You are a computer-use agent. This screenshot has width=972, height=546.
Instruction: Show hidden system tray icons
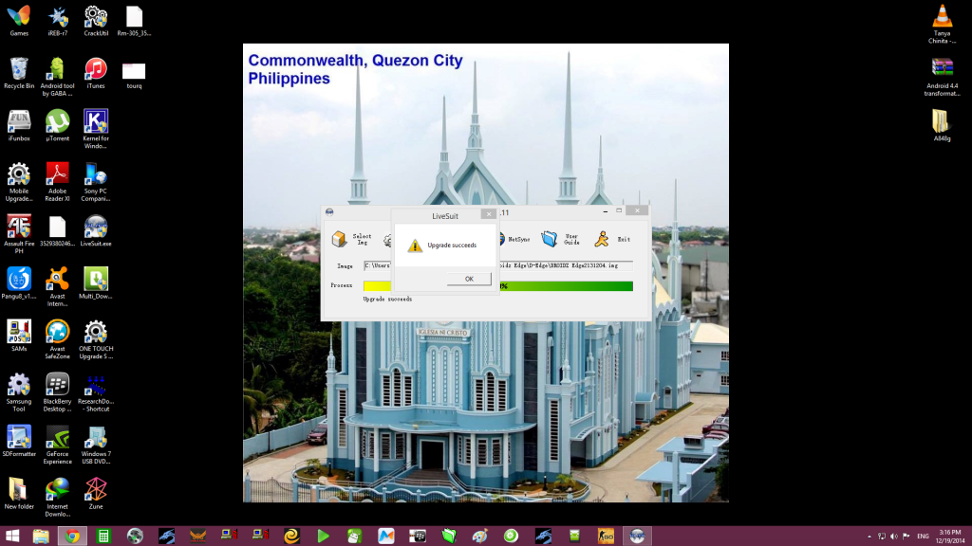pyautogui.click(x=868, y=537)
